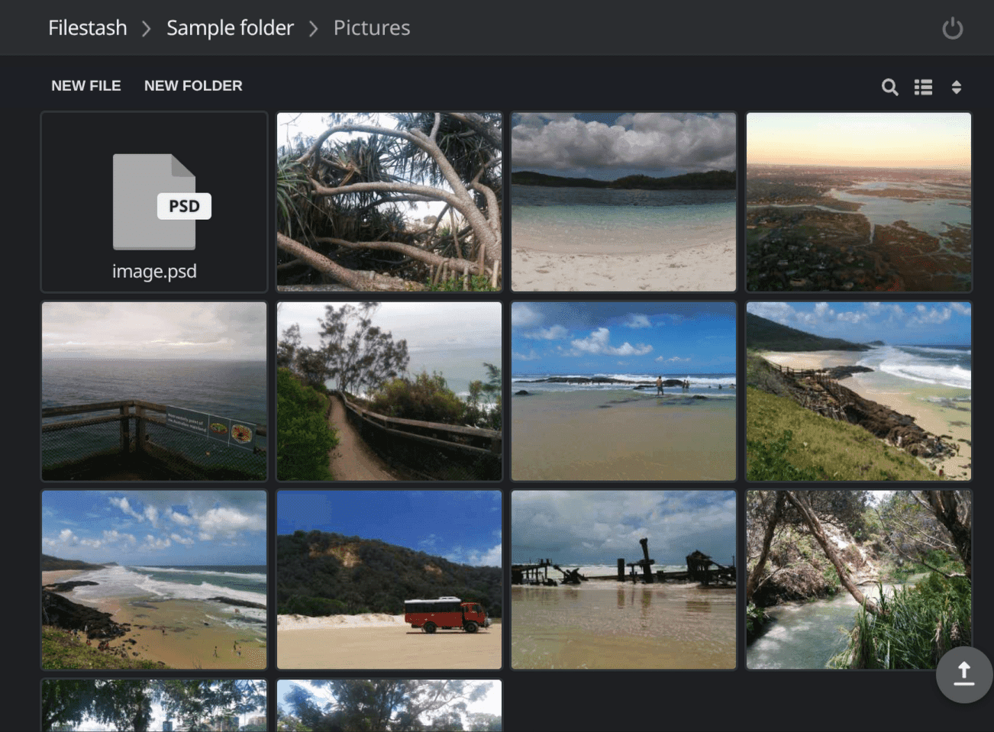View the shipwreck on beach photo
This screenshot has width=994, height=732.
pyautogui.click(x=624, y=580)
